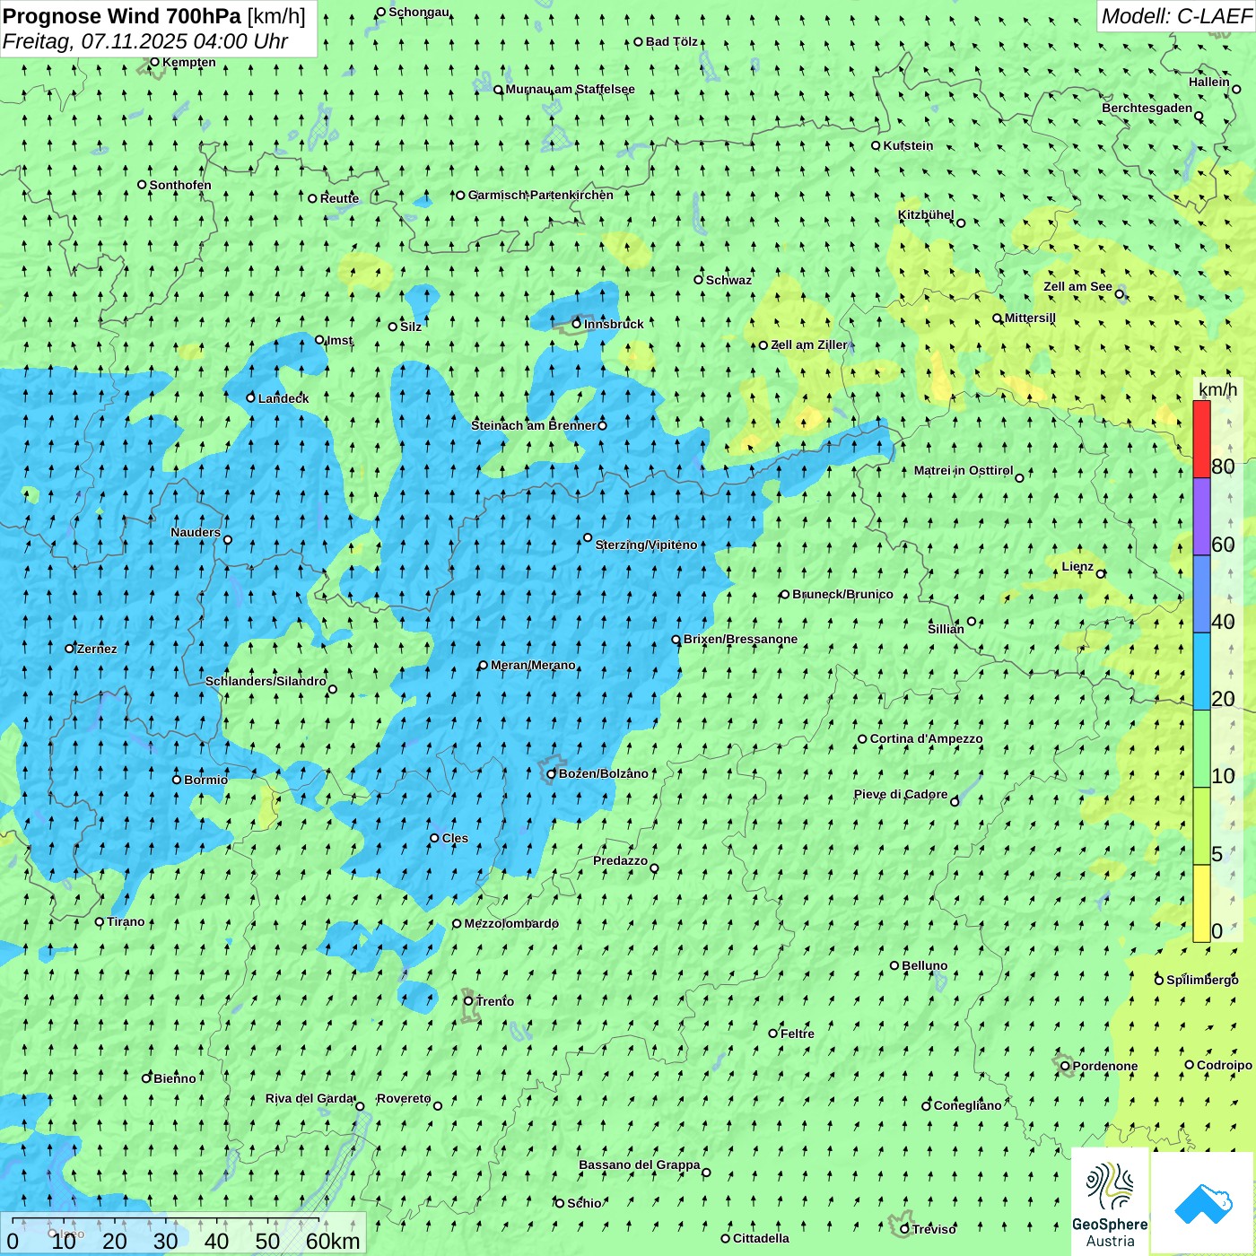Select the light blue 20–40 km/h legend swatch
The width and height of the screenshot is (1256, 1256).
(1201, 672)
